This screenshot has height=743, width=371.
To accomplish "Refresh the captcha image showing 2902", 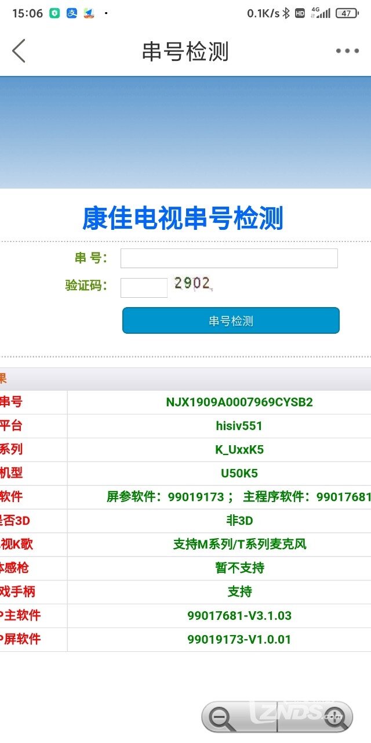I will [x=192, y=284].
